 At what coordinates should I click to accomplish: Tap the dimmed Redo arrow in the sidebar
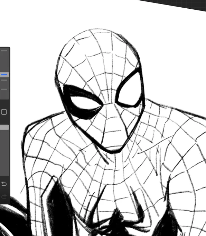[4, 196]
